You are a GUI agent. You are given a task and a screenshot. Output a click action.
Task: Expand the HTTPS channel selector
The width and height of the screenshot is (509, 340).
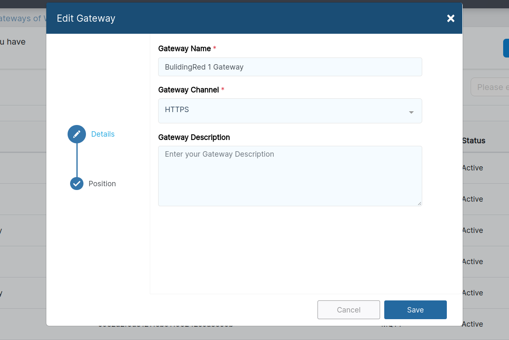click(290, 111)
